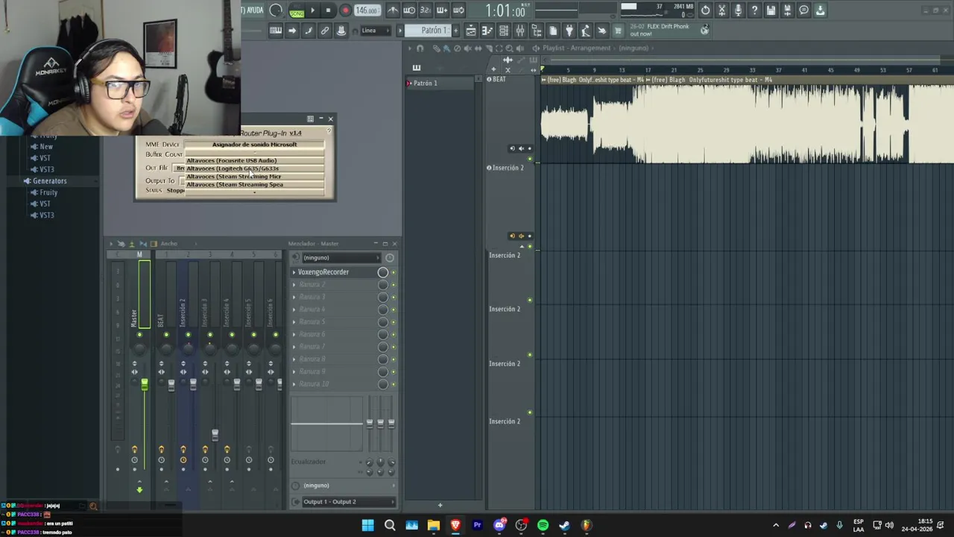Select New item in the browser tree
Image resolution: width=954 pixels, height=537 pixels.
[x=45, y=147]
